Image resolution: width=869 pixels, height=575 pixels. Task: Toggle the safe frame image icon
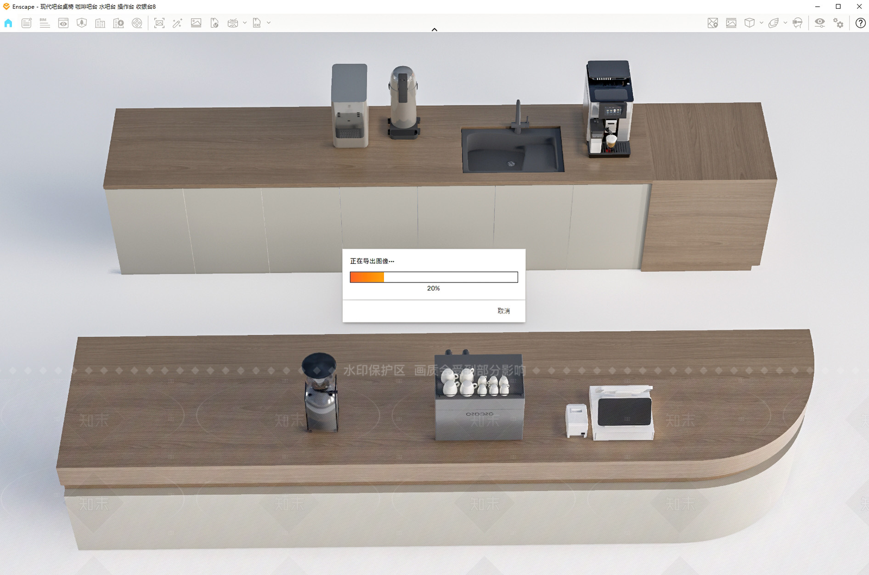pyautogui.click(x=731, y=23)
